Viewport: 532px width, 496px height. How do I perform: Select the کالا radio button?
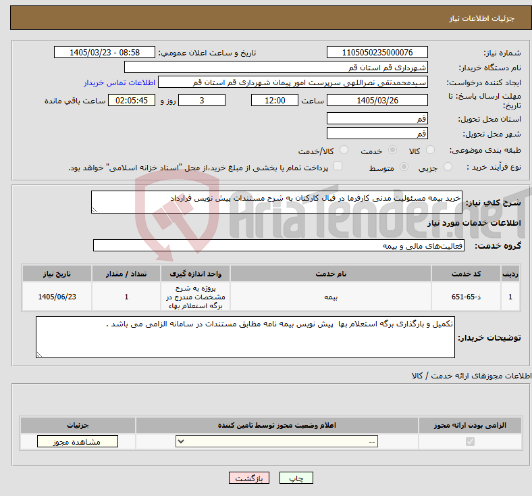[430, 150]
